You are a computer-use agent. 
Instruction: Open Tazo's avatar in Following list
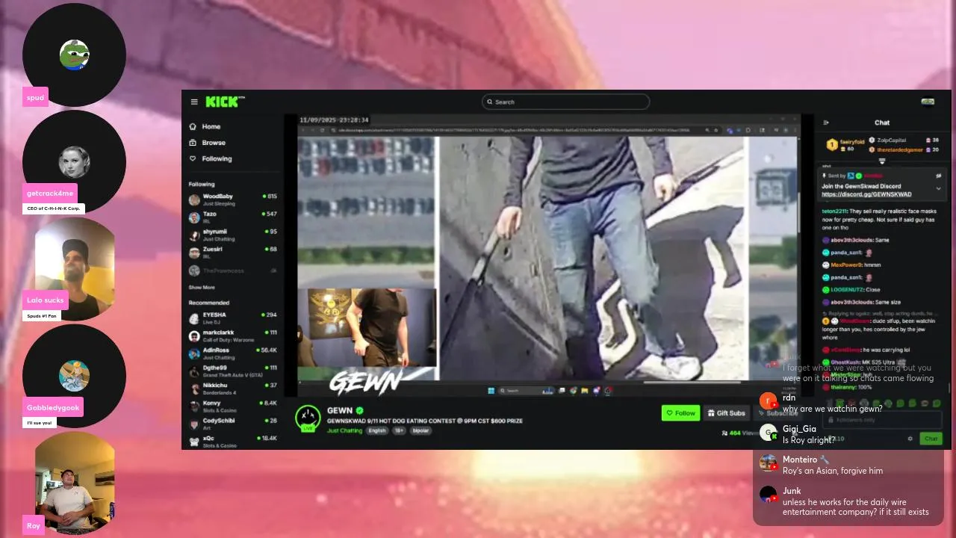click(194, 217)
